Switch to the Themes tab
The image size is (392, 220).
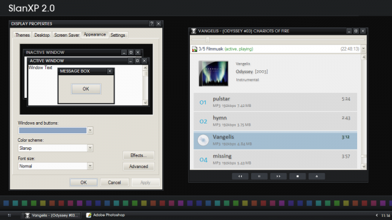[22, 35]
